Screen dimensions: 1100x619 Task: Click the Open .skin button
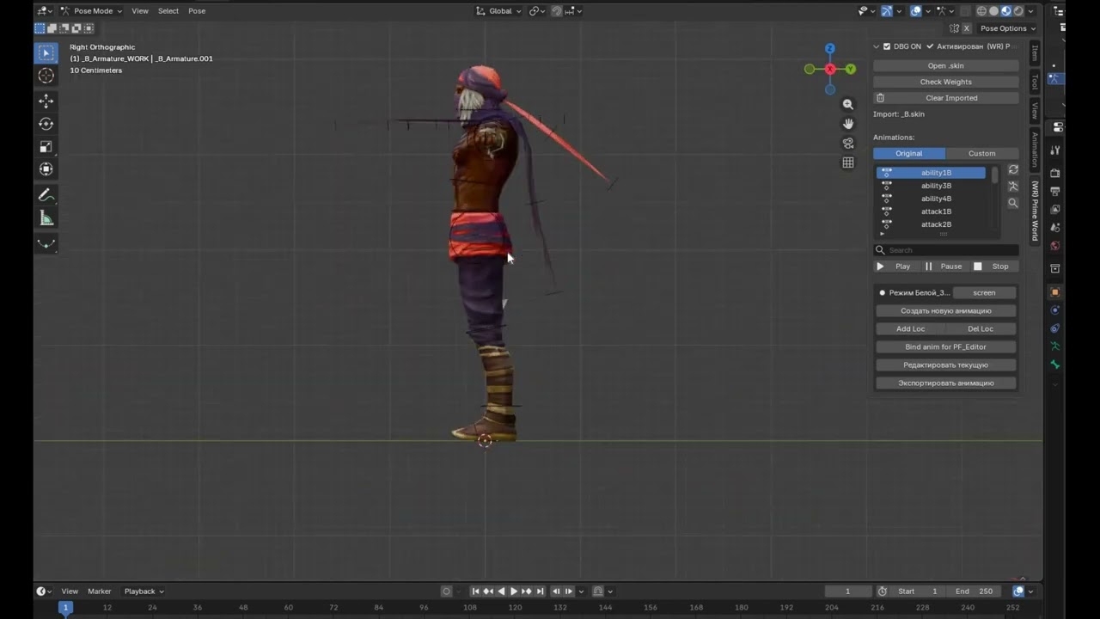pos(945,66)
